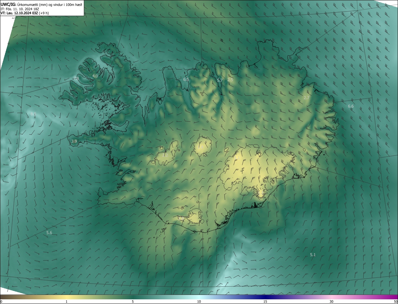Screen dimensions: 398x304
Task: Click the colorbar tick labeled 1
Action: (x=67, y=302)
